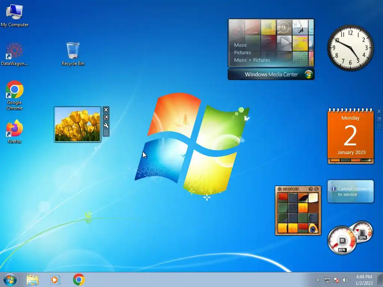Pause the picture puzzle timer
Viewport: 383px width, 287px height.
pos(280,189)
